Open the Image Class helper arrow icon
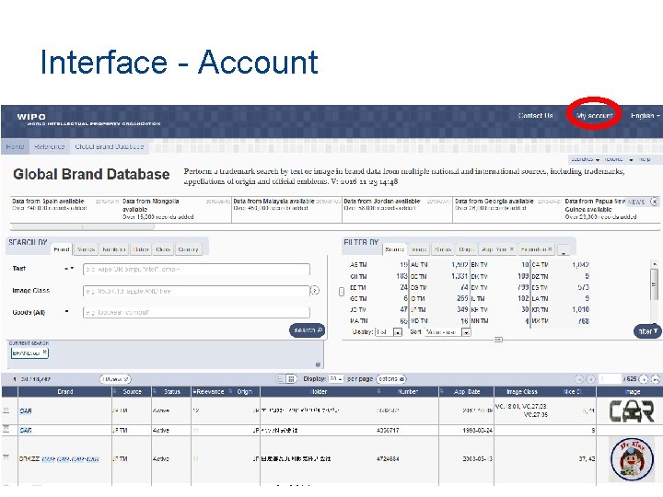This screenshot has width=663, height=497. pos(315,290)
